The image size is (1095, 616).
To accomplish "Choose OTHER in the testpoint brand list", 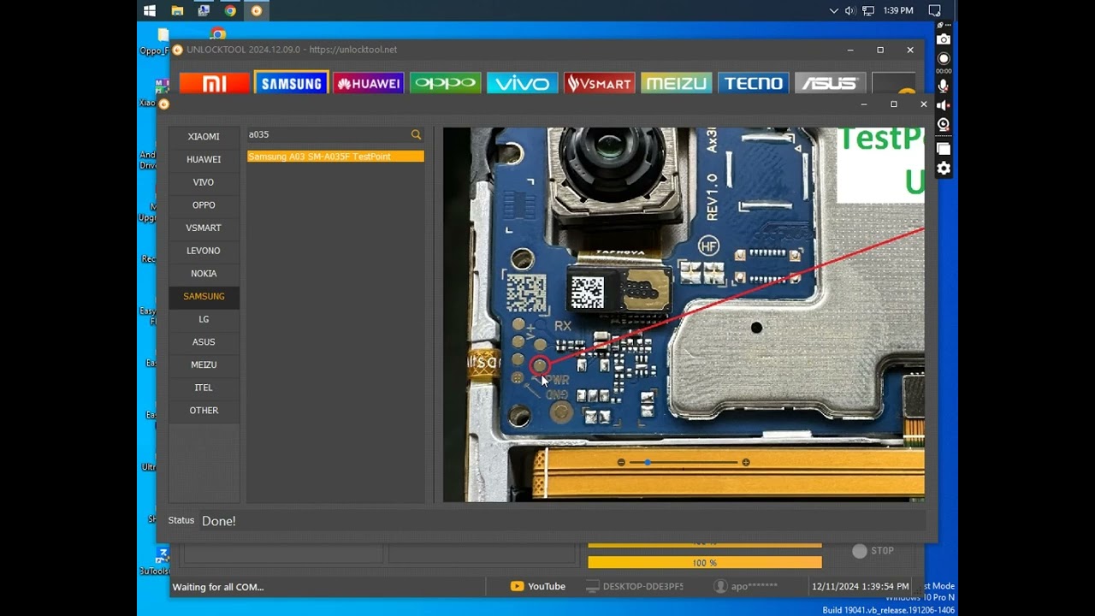I will [204, 411].
